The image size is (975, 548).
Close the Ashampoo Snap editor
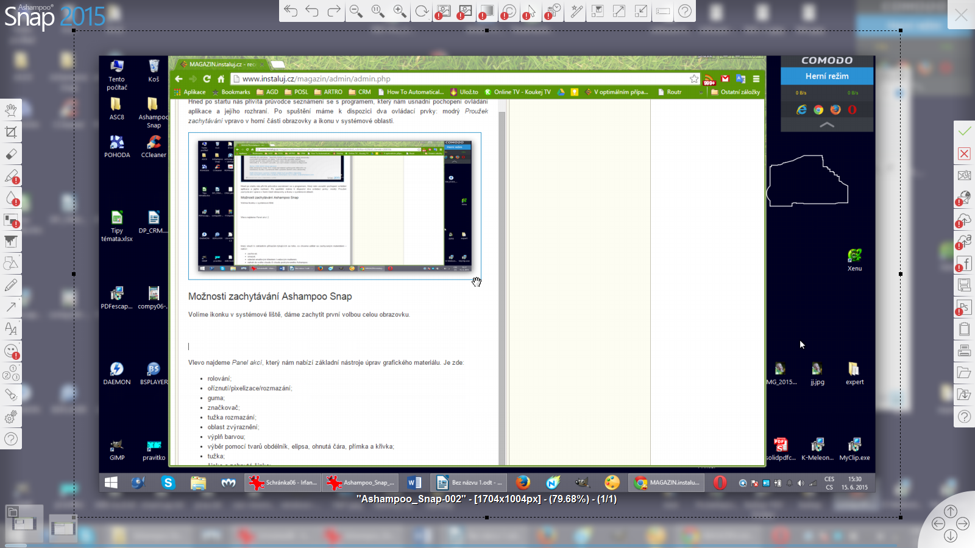click(x=962, y=15)
